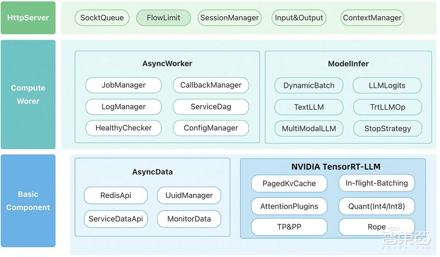The height and width of the screenshot is (257, 440).
Task: Select the ContextManager module
Action: coord(372,18)
